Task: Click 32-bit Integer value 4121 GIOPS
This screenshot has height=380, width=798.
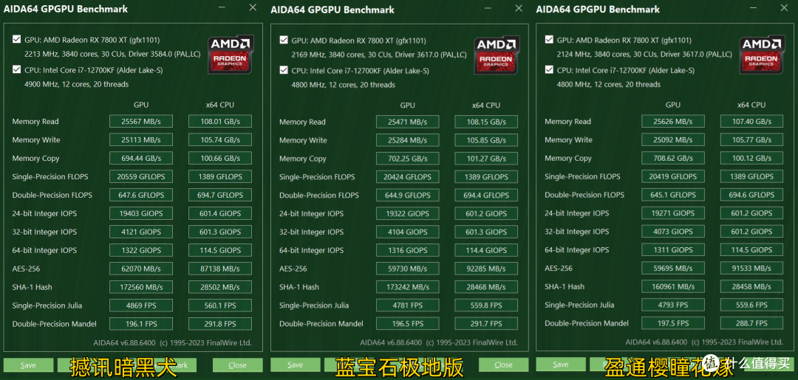Action: 141,232
